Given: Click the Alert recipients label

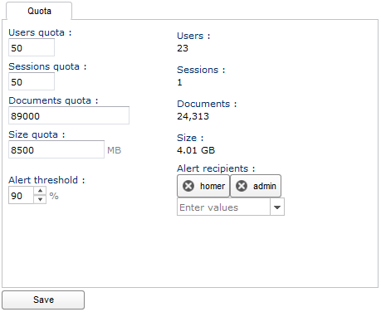Looking at the screenshot, I should (x=216, y=168).
